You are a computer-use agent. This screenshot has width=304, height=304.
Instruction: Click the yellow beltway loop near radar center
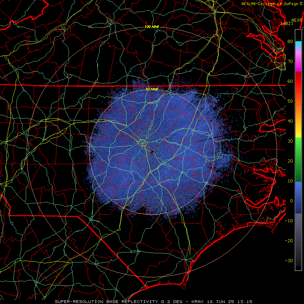point(142,143)
